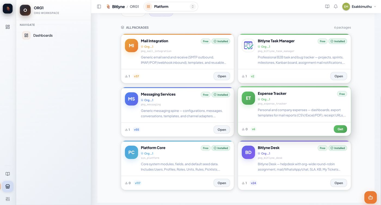Open the book icon in left rail
381x205 pixels.
coord(8,174)
